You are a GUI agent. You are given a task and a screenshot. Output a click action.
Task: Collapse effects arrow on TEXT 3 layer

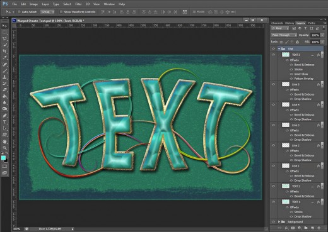[x=322, y=55]
